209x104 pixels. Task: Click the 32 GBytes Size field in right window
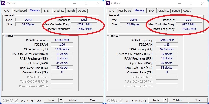(x=133, y=24)
